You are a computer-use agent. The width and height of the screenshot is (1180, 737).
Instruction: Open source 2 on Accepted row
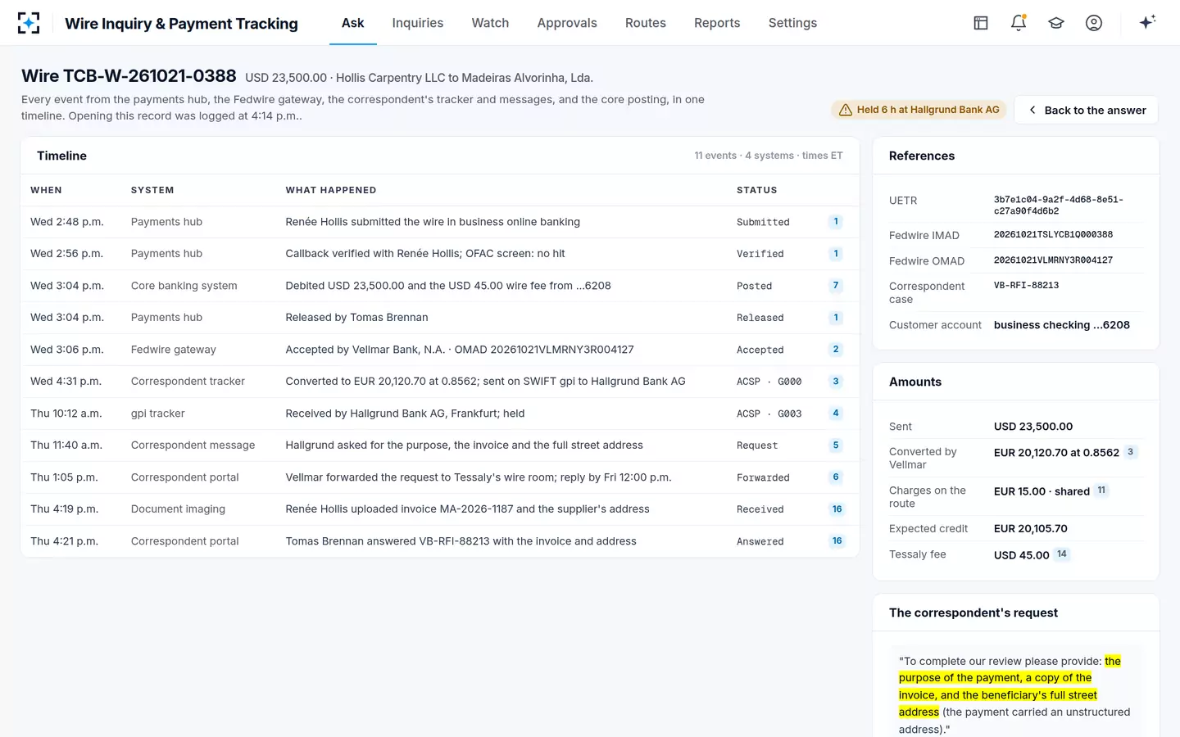click(x=836, y=350)
